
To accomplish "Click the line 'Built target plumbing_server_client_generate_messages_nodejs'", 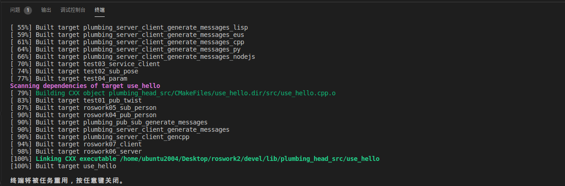I will [x=133, y=57].
